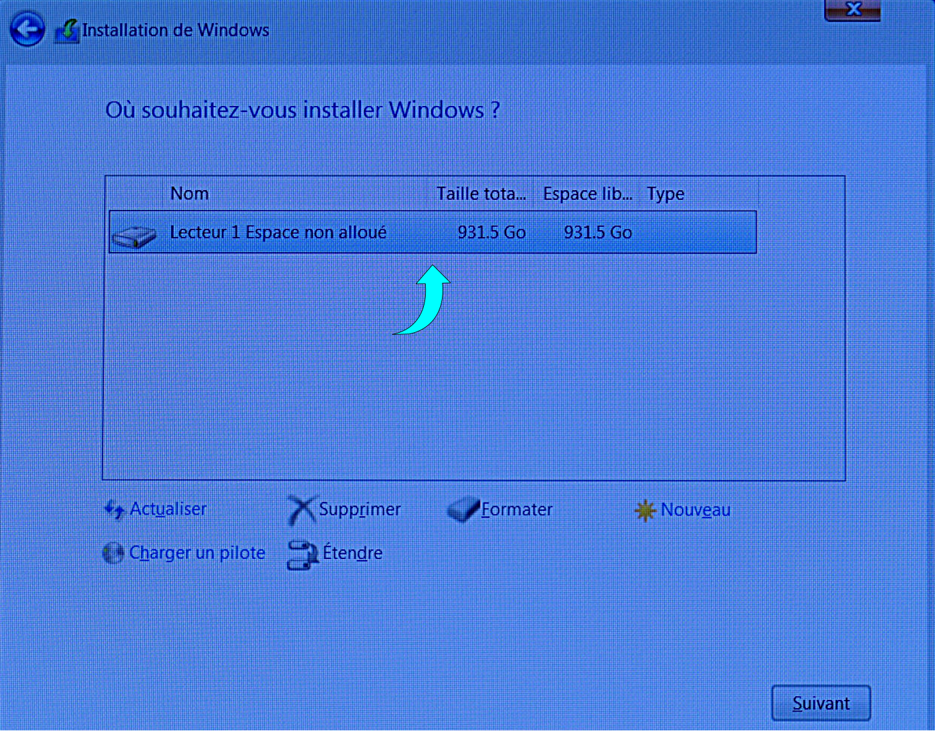Viewport: 935px width, 731px height.
Task: Format the drive with Formater link
Action: click(x=517, y=510)
